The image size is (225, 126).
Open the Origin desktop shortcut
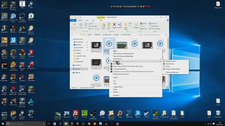tap(120, 114)
